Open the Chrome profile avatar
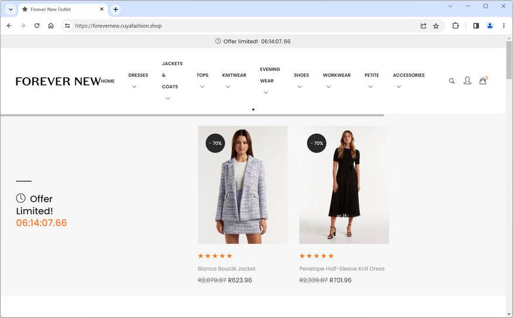 [490, 26]
